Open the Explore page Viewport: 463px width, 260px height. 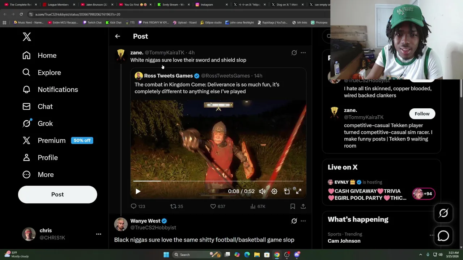pos(42,73)
